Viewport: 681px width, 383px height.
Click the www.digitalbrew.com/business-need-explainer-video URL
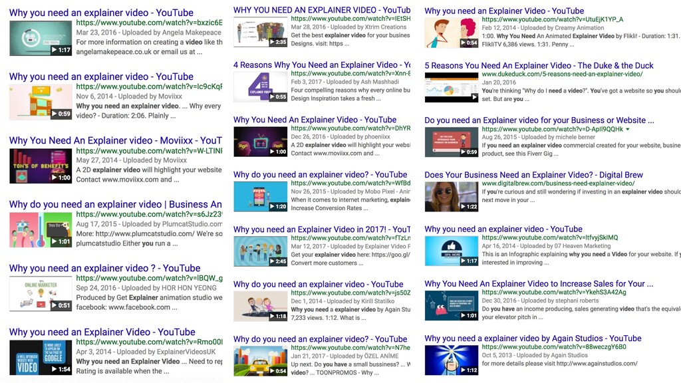558,184
